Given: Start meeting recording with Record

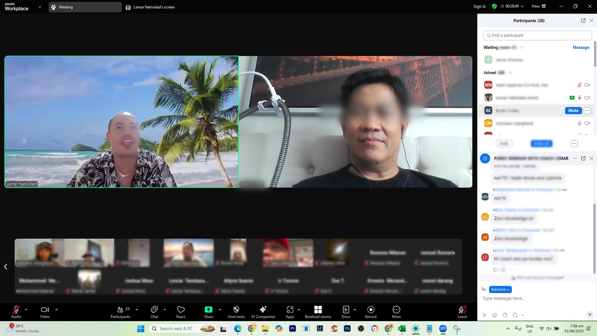Looking at the screenshot, I should click(x=371, y=312).
